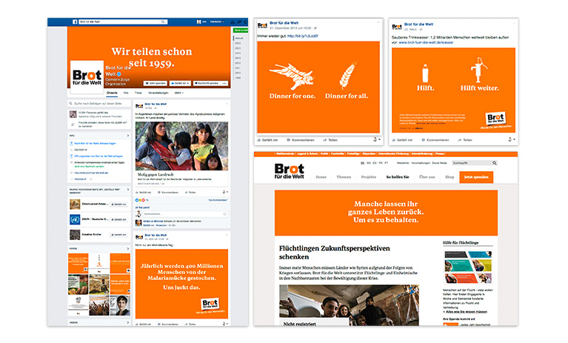
Task: Click the emoji icon inside the comment field
Action: tap(224, 214)
